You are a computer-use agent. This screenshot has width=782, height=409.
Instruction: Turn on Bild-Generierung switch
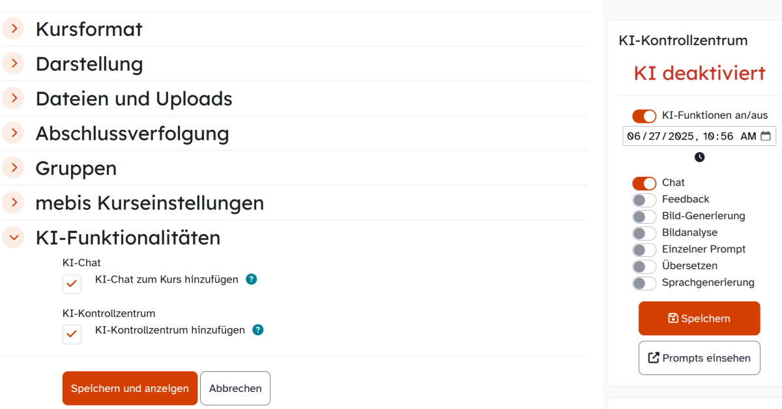(644, 217)
